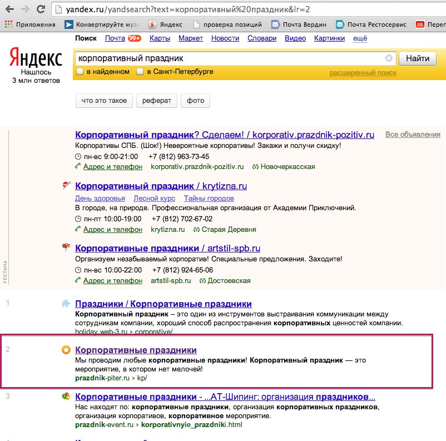Screen dimensions: 446x441
Task: Click the phone number +7 (812) 963-73-45
Action: tap(179, 156)
